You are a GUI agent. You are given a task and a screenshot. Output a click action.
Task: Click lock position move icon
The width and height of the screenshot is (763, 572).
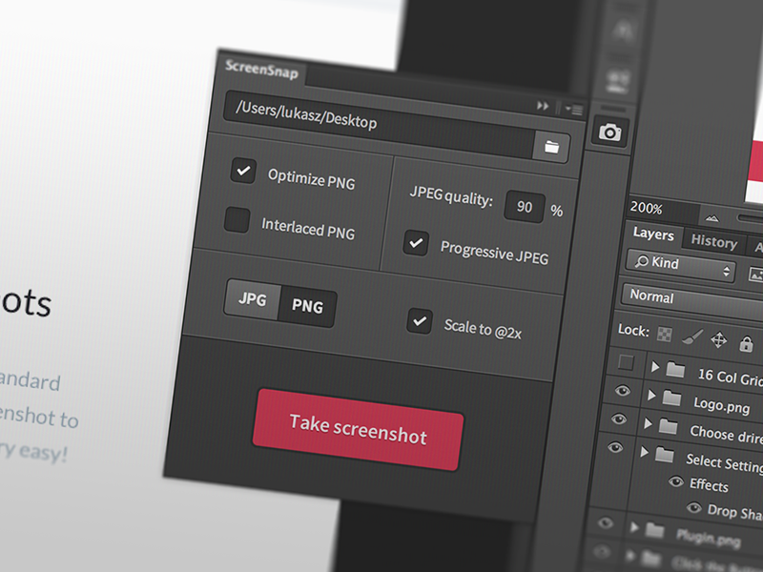click(719, 339)
